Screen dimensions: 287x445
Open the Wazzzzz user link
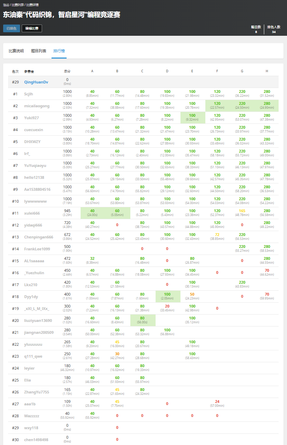point(32,416)
